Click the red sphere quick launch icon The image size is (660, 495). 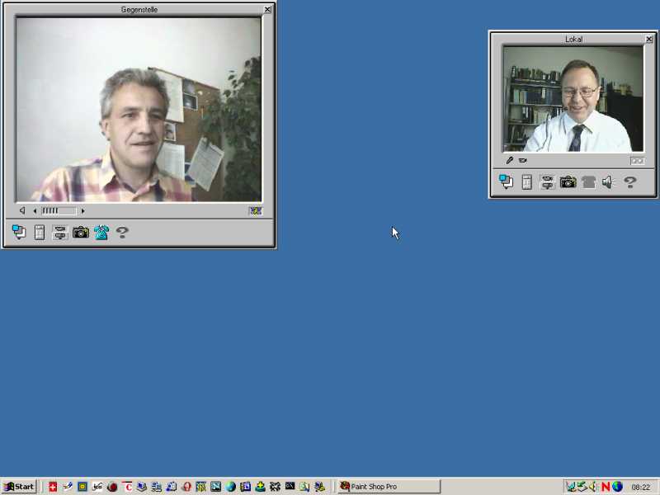[x=112, y=487]
